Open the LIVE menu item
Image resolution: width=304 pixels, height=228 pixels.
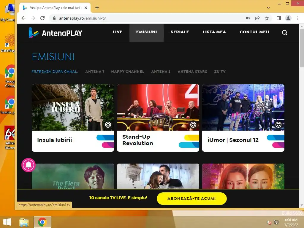(x=118, y=32)
